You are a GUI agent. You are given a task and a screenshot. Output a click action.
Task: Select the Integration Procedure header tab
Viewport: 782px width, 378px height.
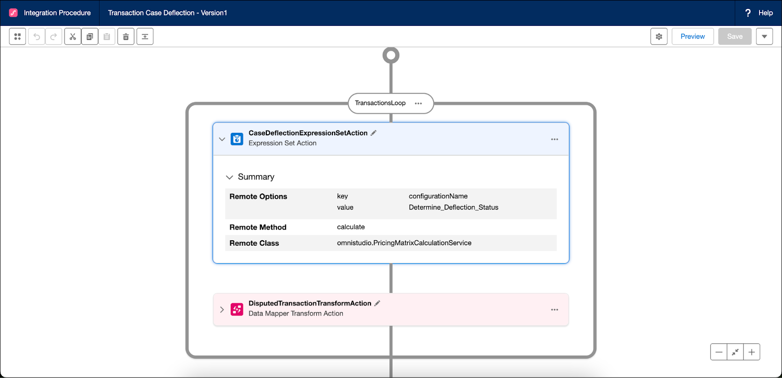tap(57, 13)
